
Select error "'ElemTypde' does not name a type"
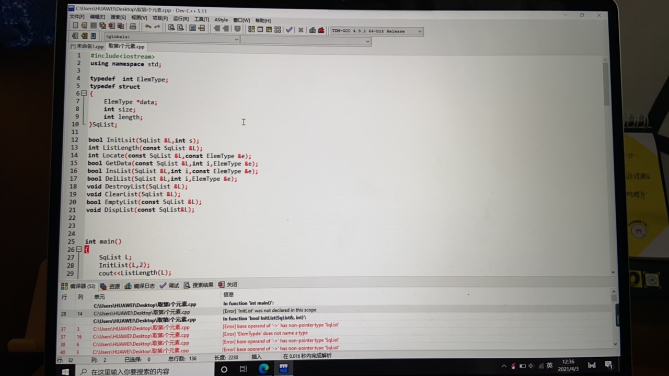[x=266, y=333]
